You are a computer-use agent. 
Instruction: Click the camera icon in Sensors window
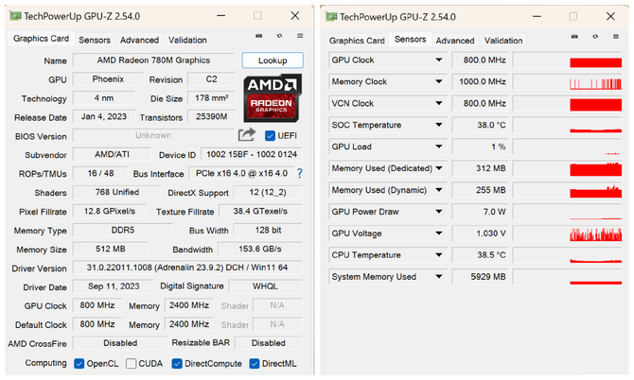coord(574,37)
